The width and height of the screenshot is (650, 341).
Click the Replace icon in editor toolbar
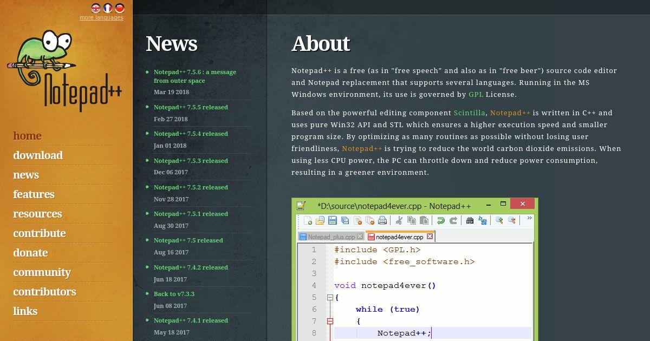click(x=482, y=220)
